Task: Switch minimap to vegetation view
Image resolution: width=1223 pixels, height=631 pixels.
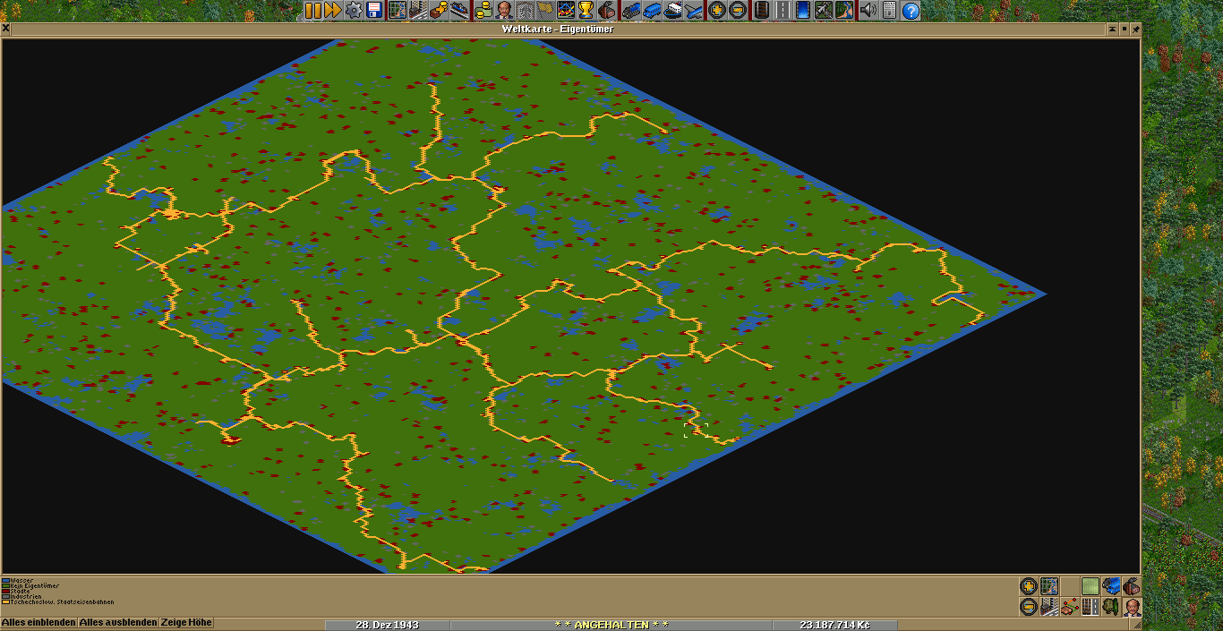Action: tap(1111, 607)
